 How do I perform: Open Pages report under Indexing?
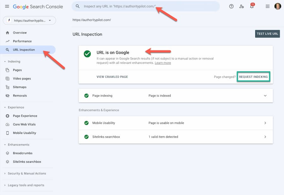tap(17, 70)
